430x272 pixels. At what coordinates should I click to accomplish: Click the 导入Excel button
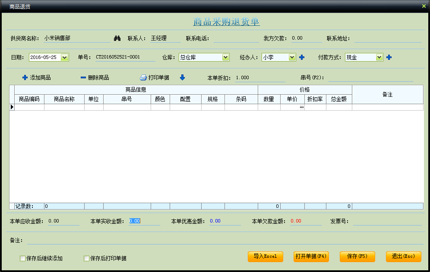click(x=265, y=257)
